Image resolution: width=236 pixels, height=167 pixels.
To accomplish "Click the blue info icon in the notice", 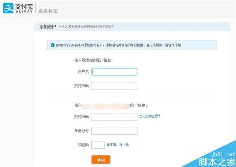I will [x=52, y=45].
